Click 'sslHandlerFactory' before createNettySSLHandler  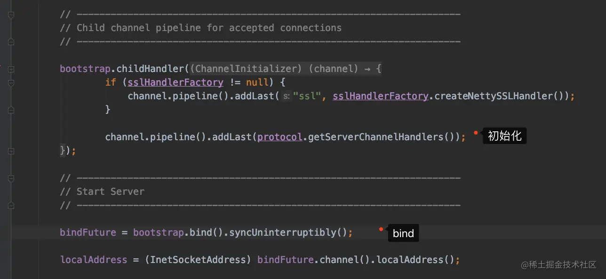click(381, 96)
